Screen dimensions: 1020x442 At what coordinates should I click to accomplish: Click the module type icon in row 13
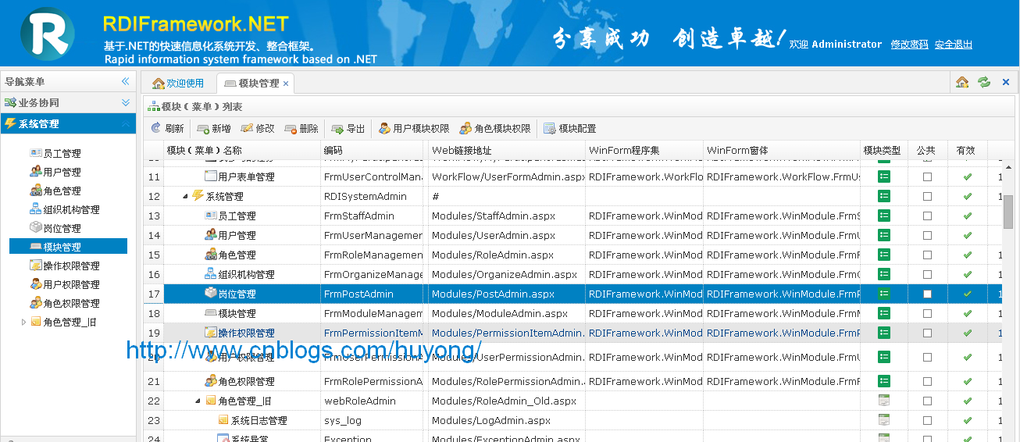click(884, 216)
